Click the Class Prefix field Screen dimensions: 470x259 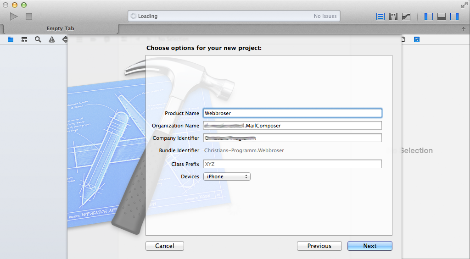pos(292,164)
